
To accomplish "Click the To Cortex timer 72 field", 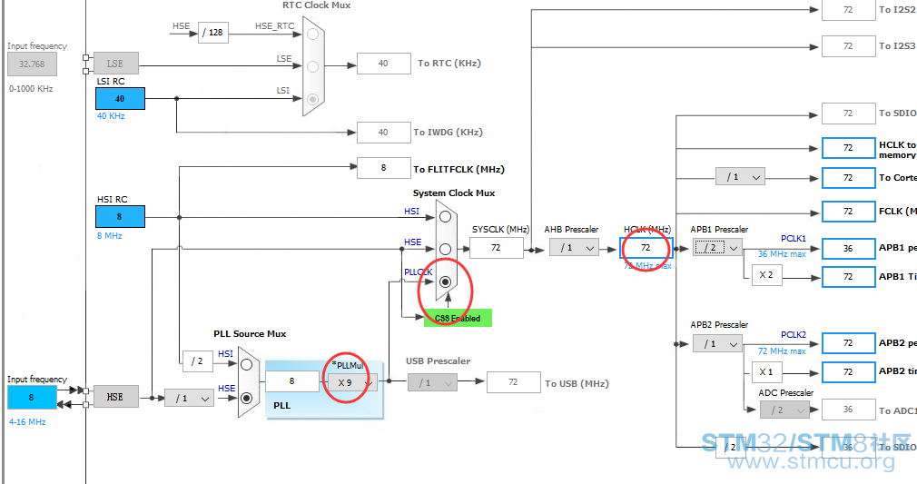I will click(849, 177).
